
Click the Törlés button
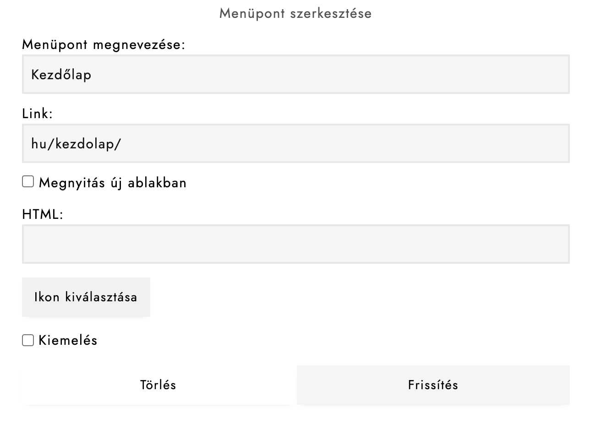pos(158,385)
